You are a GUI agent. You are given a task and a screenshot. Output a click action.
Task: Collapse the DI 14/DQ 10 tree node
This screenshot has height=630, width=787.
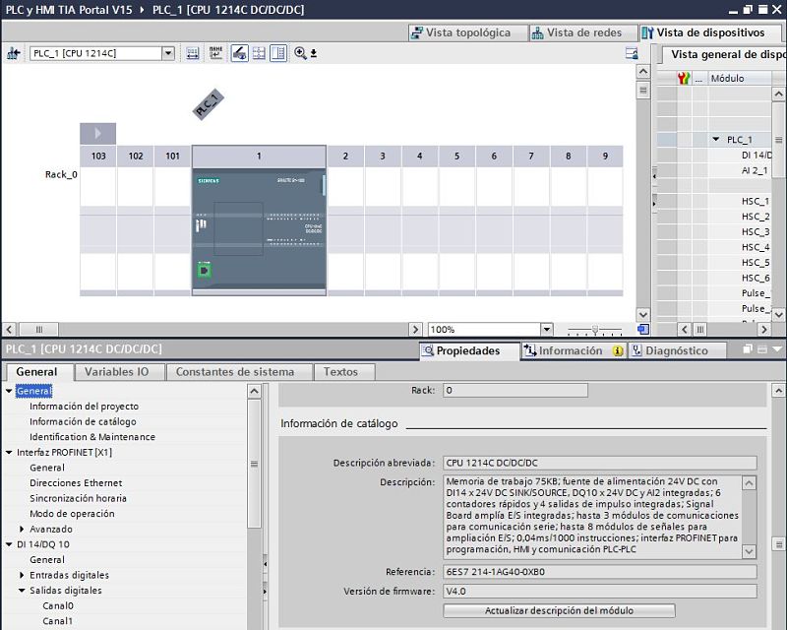pos(9,544)
